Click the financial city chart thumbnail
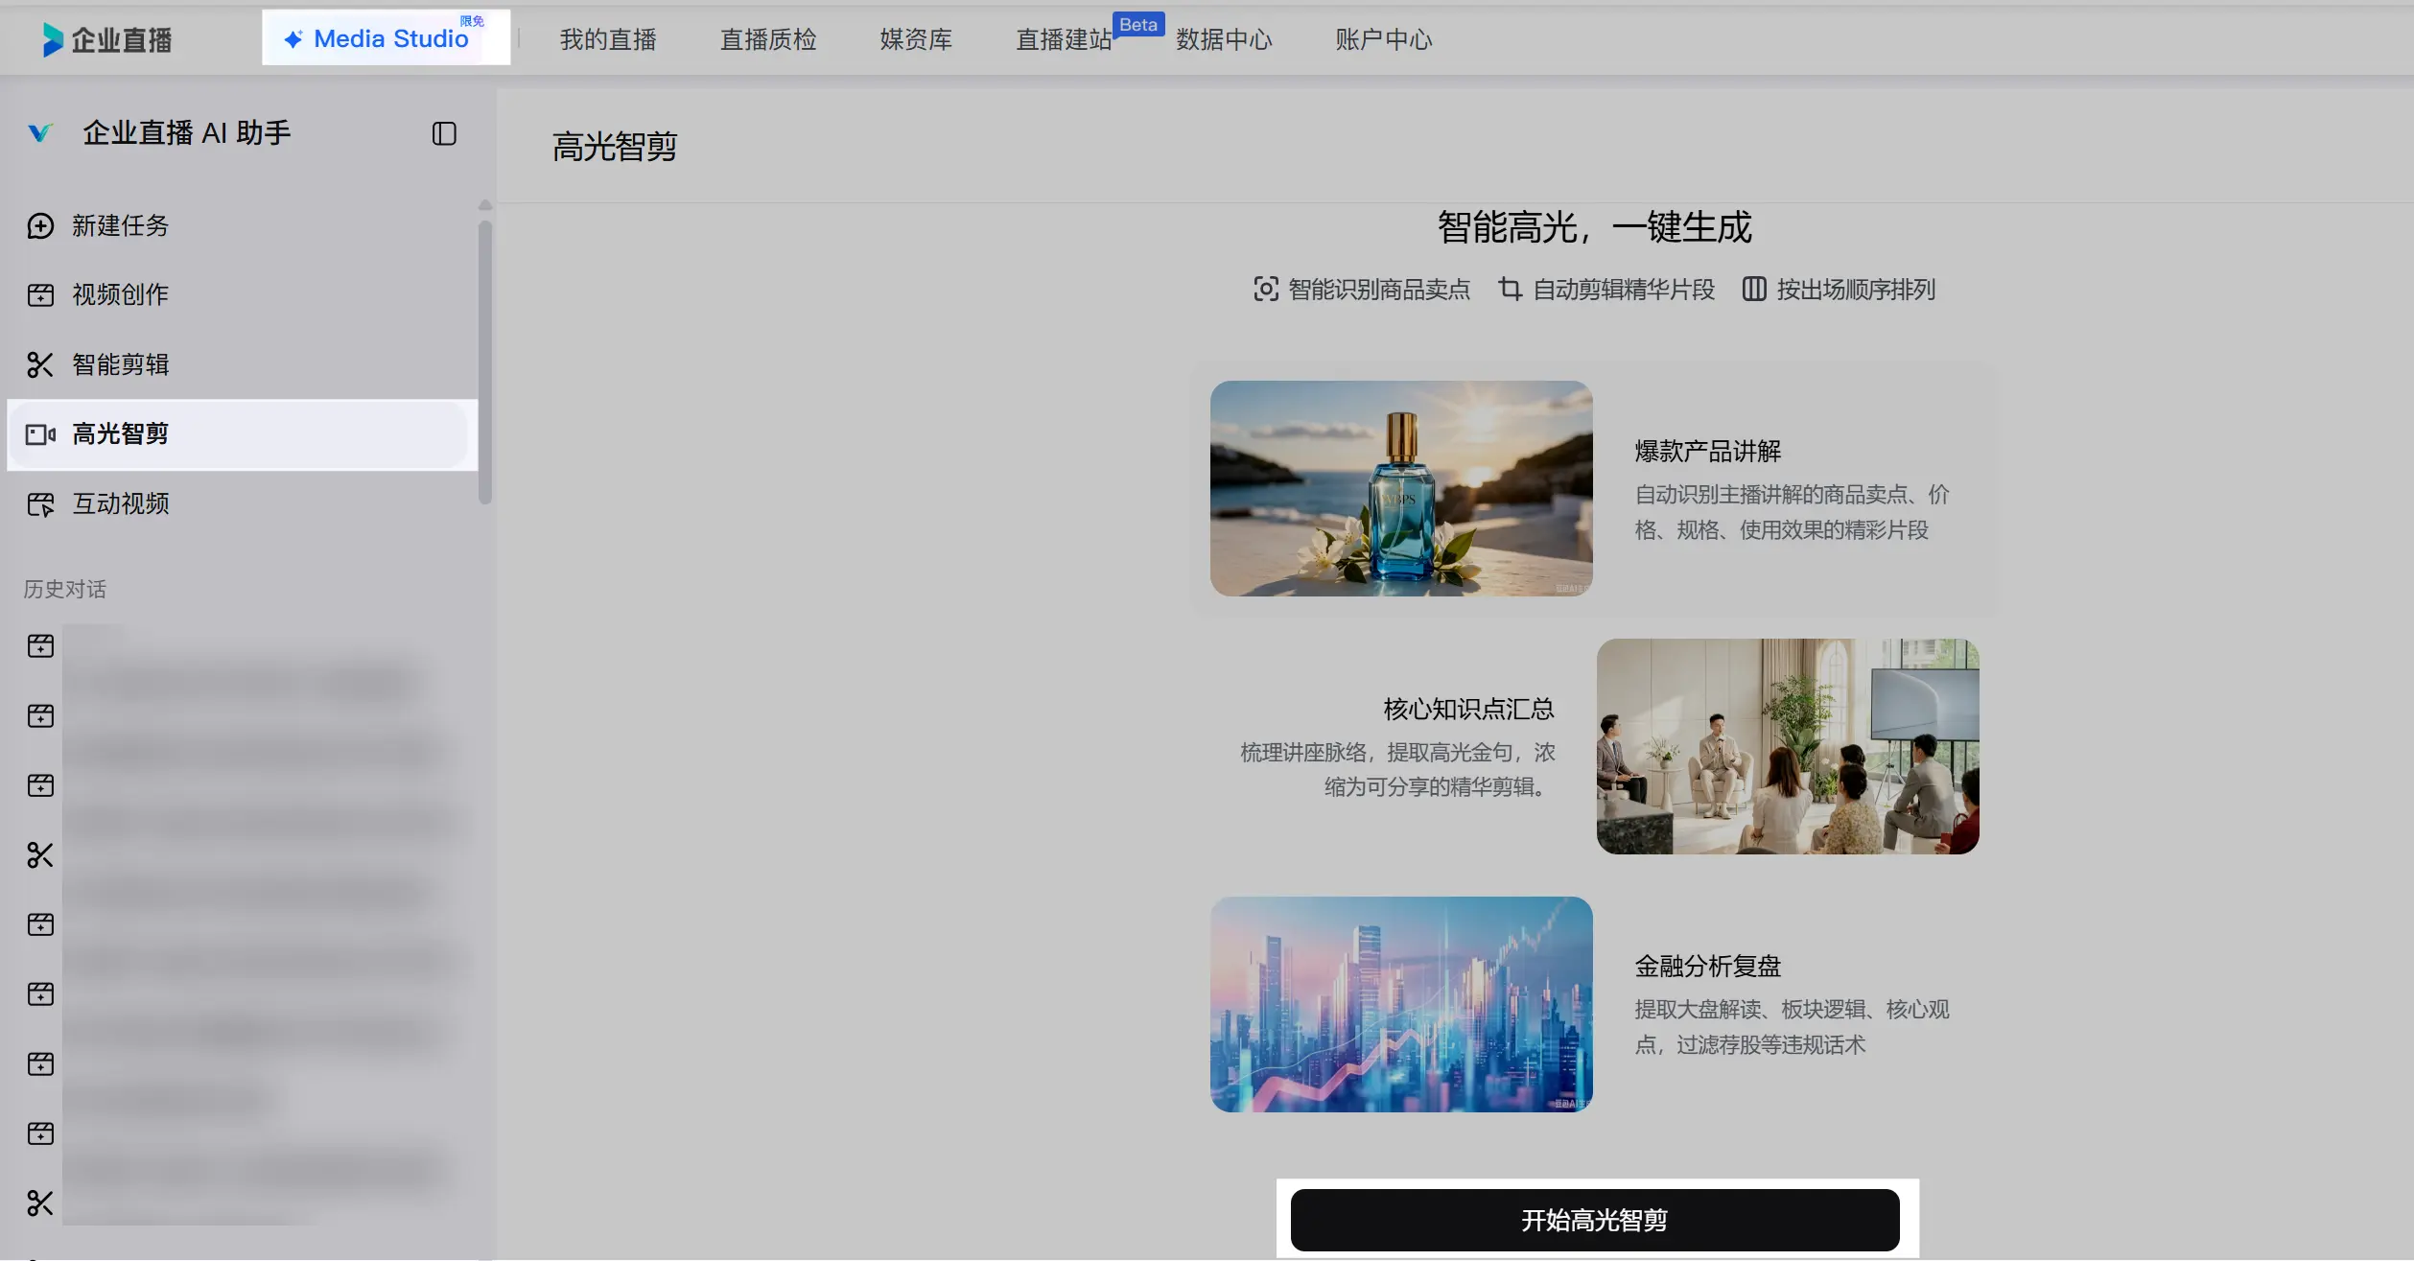This screenshot has width=2414, height=1261. point(1401,1004)
